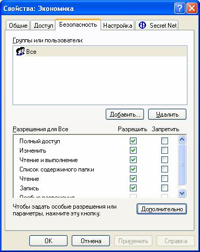Click the permissions list scrollbar thumb
The image size is (200, 252).
point(182,164)
